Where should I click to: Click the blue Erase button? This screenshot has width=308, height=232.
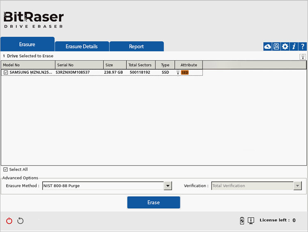(x=154, y=202)
